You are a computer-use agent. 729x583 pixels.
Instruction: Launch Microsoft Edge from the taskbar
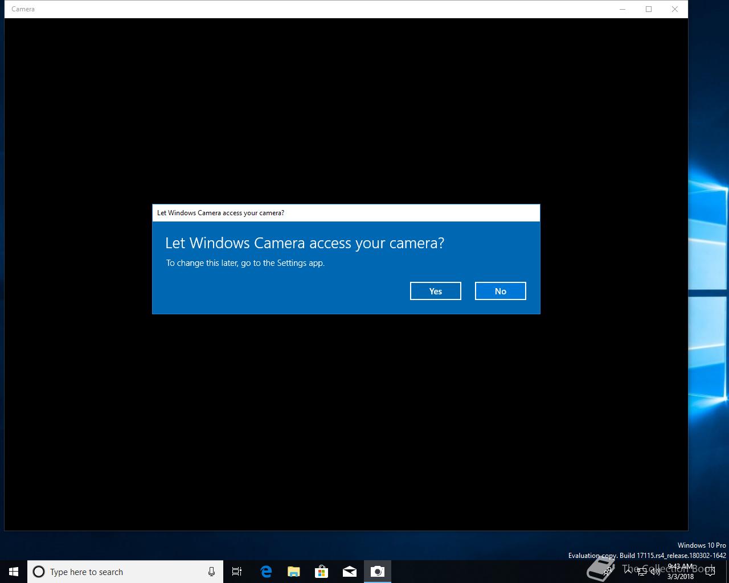(x=265, y=572)
